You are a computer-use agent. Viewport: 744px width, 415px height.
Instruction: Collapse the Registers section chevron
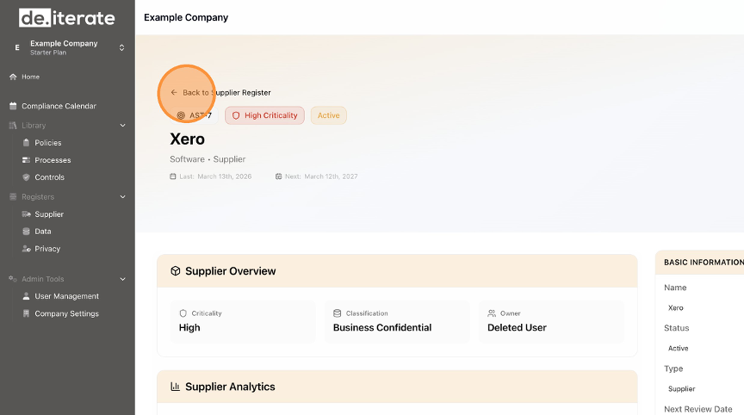point(122,197)
